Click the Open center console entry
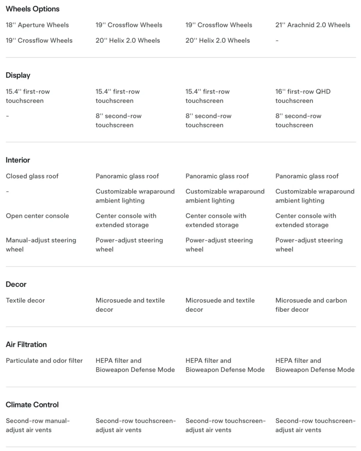This screenshot has height=451, width=361. click(37, 216)
